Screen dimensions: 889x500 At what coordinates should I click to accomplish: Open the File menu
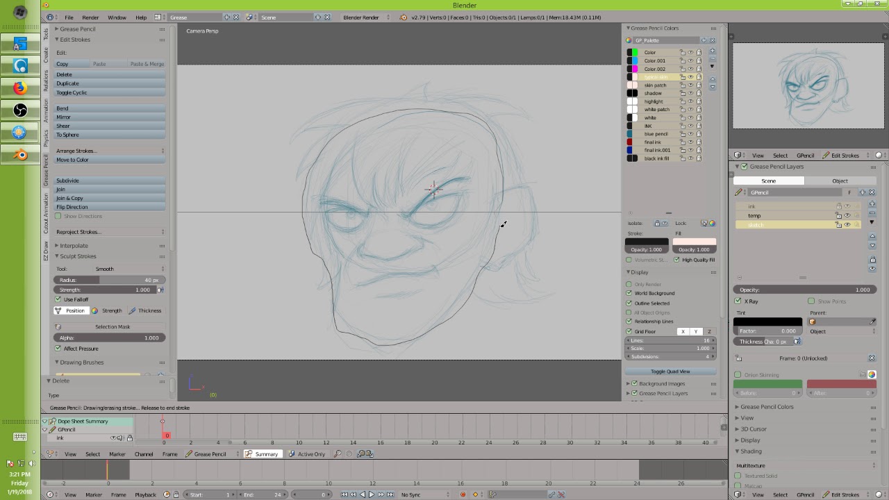[x=69, y=17]
